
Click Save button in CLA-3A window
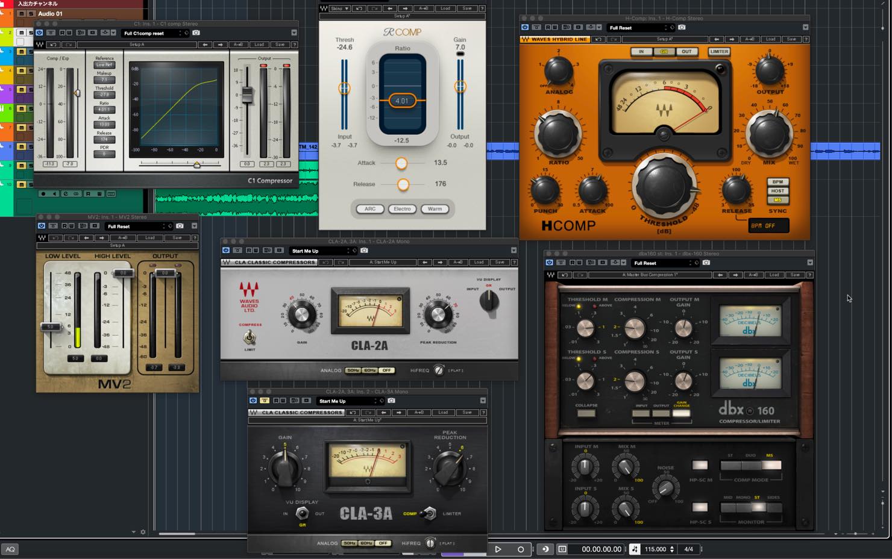tap(467, 413)
